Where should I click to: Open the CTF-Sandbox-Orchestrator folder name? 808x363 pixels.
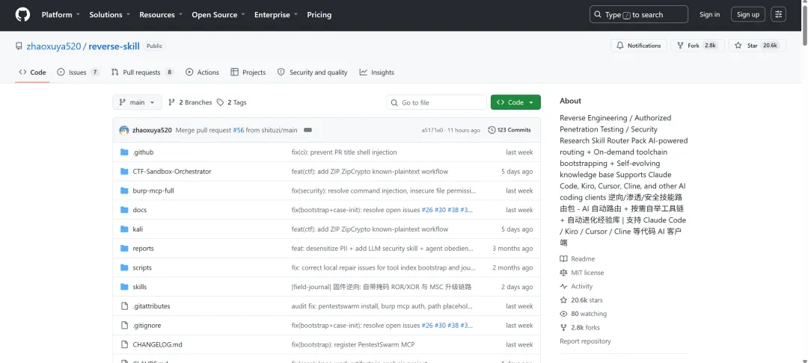coord(171,171)
